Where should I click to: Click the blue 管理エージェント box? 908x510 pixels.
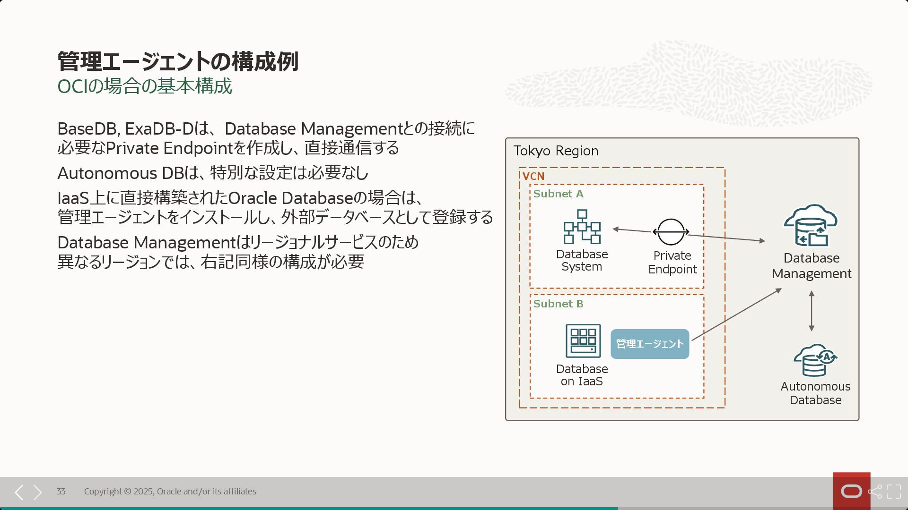[x=649, y=344]
